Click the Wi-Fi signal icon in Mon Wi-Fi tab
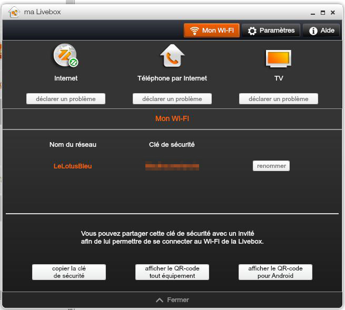Viewport: 345px width, 310px height. [x=194, y=31]
